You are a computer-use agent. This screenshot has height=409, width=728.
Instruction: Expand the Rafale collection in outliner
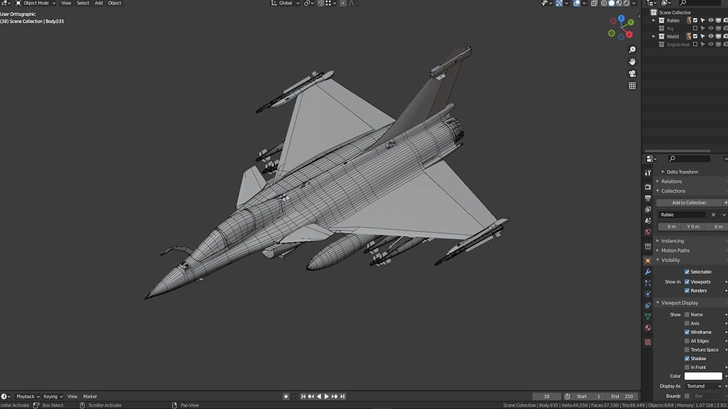click(x=654, y=20)
